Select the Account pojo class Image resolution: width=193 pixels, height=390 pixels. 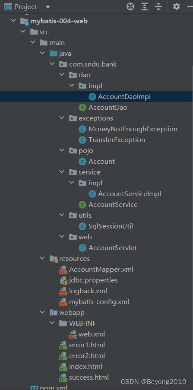point(102,162)
